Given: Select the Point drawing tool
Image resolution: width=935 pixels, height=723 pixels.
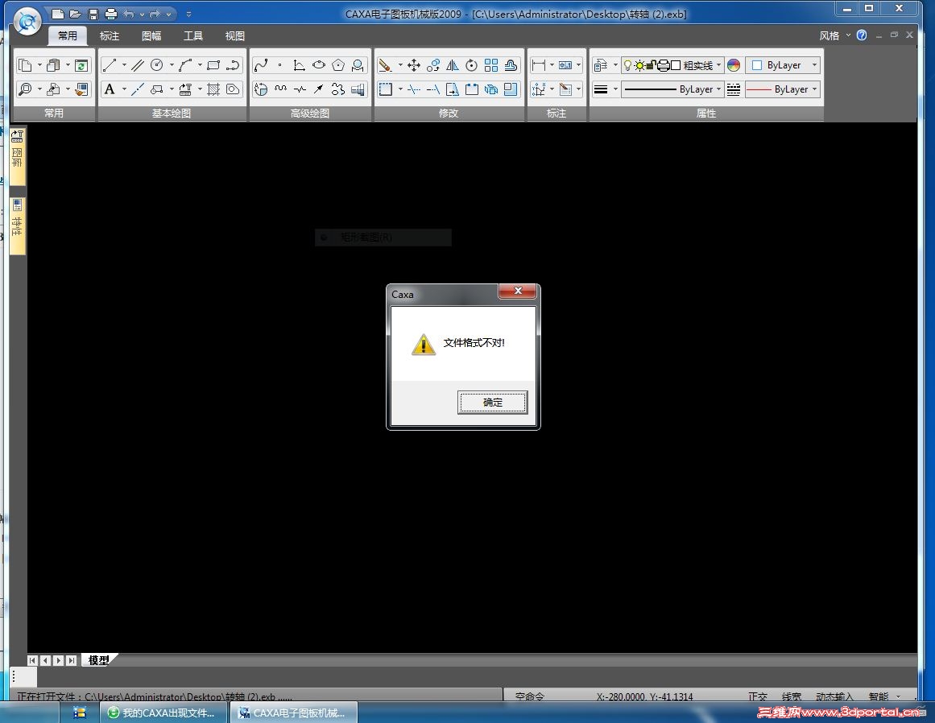Looking at the screenshot, I should pyautogui.click(x=279, y=65).
